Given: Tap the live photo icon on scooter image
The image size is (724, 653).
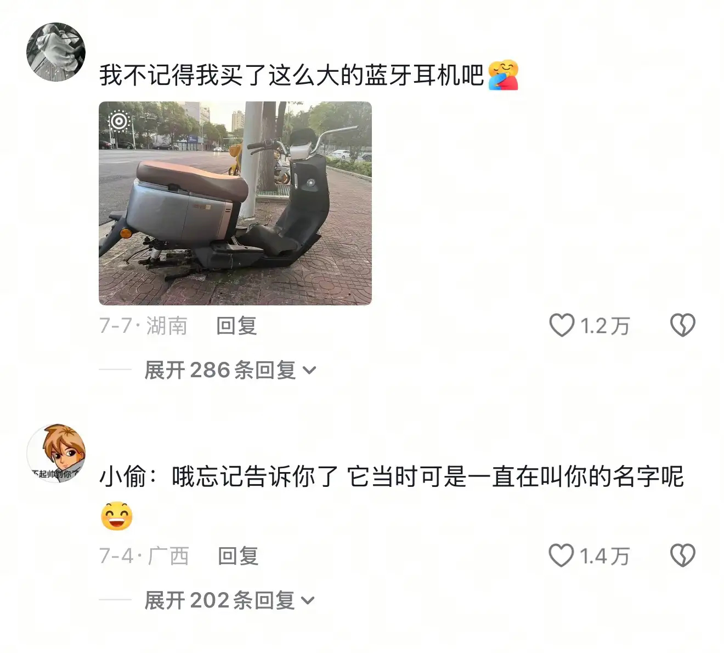Looking at the screenshot, I should coord(119,121).
